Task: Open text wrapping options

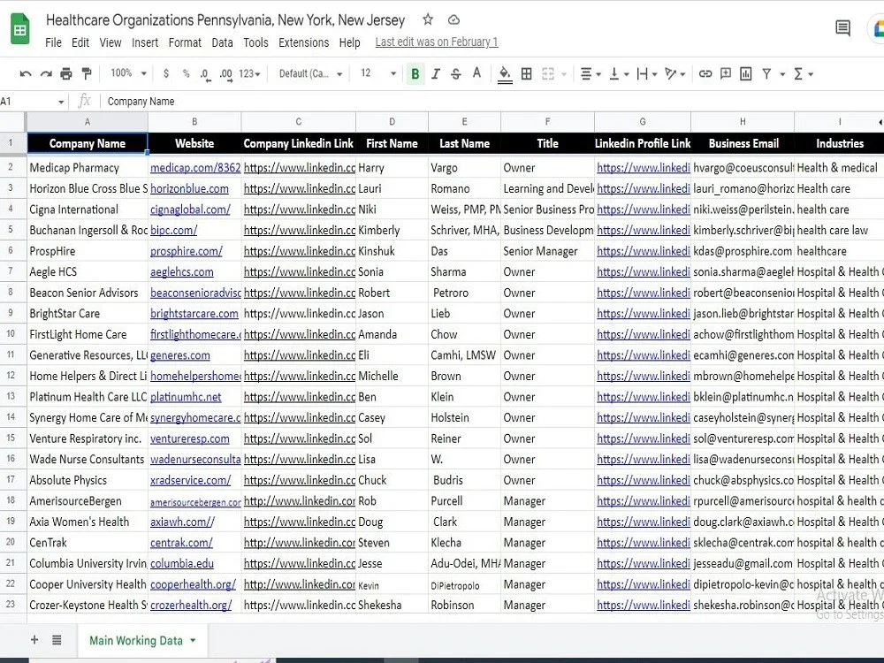Action: (x=647, y=74)
